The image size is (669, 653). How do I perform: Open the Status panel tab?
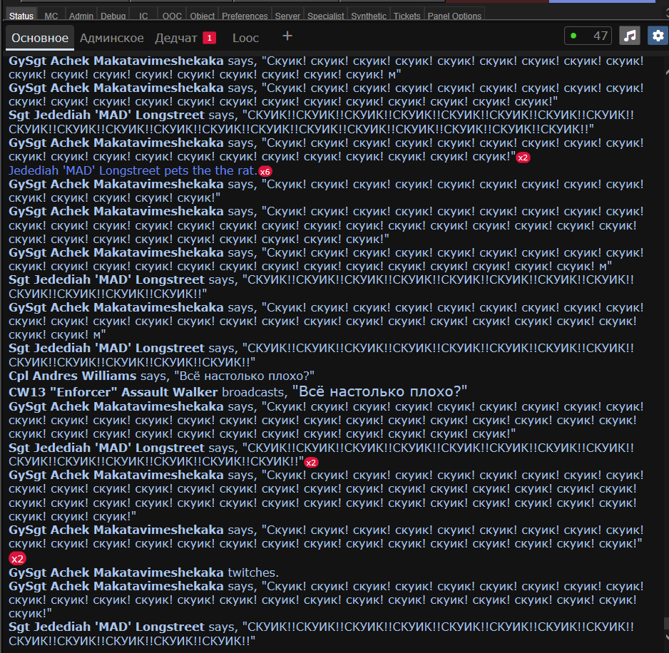click(x=21, y=16)
